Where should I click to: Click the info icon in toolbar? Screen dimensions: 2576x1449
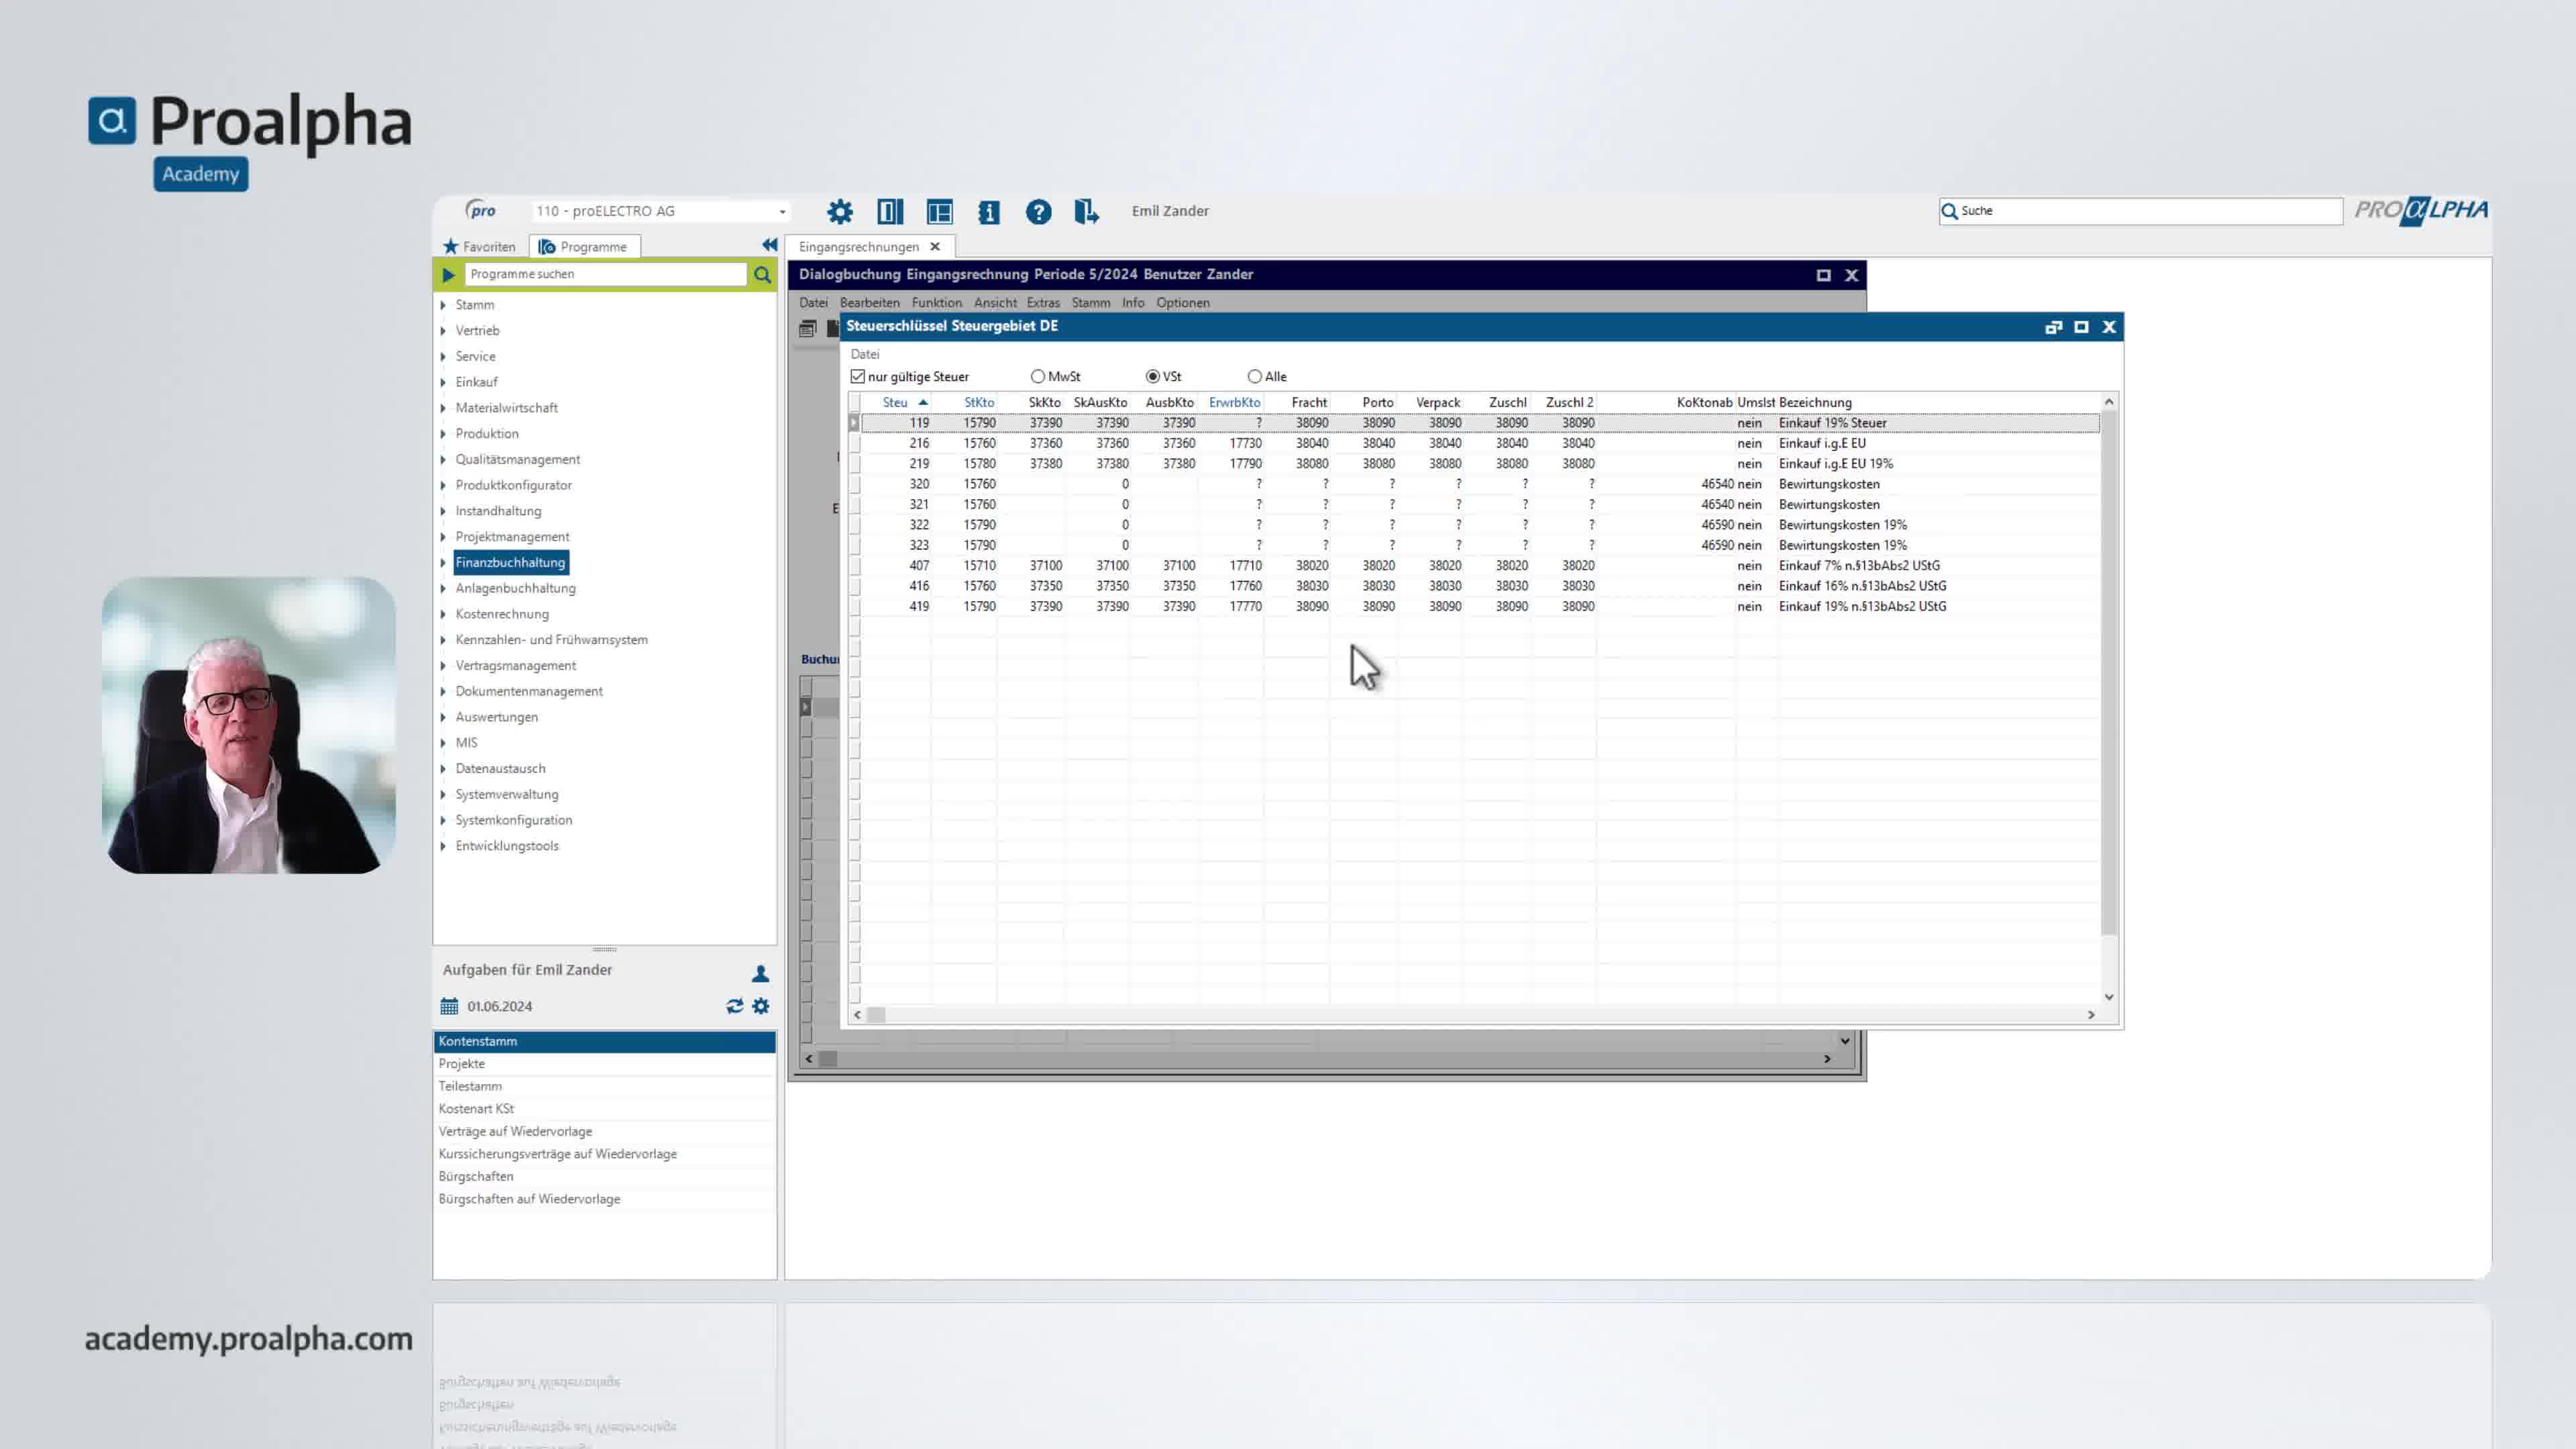click(x=989, y=212)
